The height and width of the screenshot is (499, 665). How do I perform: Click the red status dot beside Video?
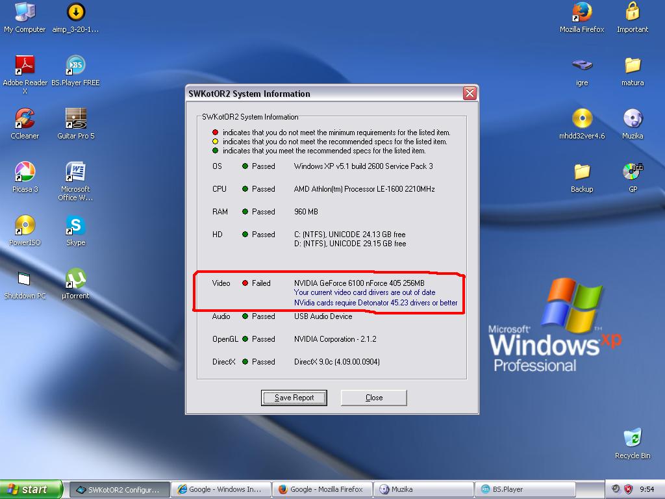click(245, 283)
